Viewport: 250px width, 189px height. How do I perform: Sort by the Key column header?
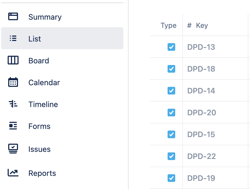pos(201,25)
